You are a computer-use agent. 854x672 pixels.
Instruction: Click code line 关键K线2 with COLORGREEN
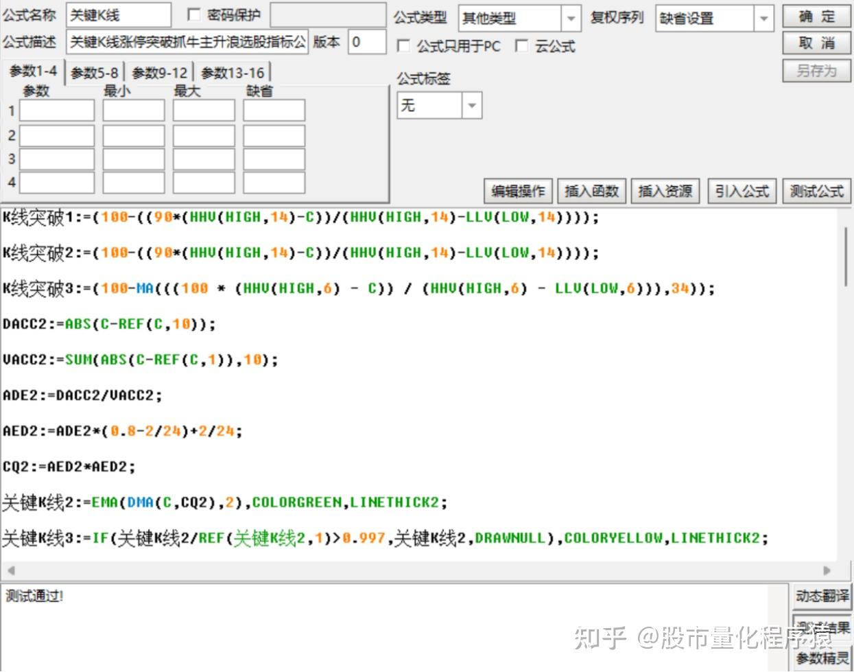click(225, 502)
